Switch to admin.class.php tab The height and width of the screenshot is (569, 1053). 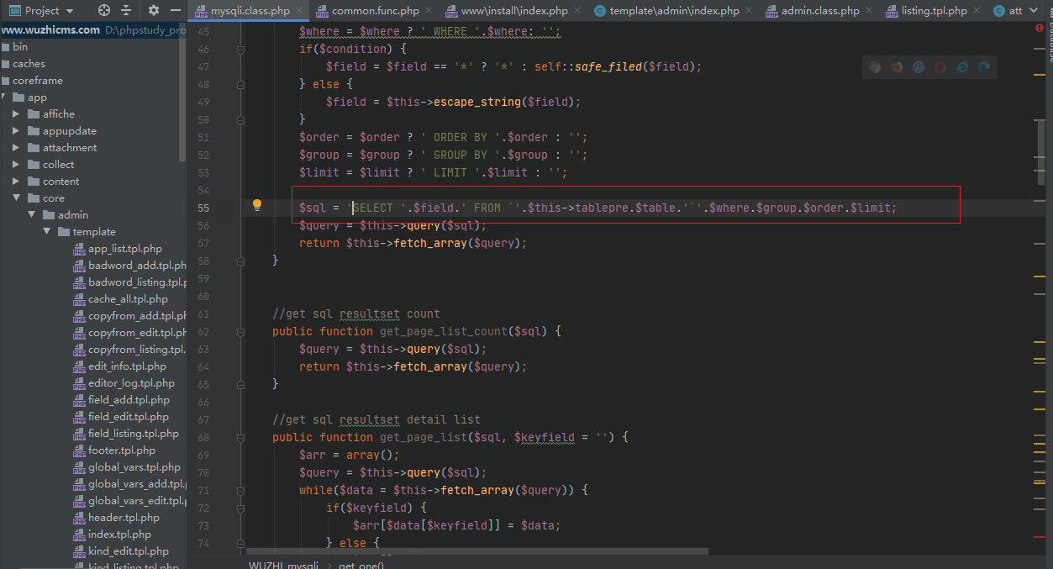pyautogui.click(x=819, y=11)
